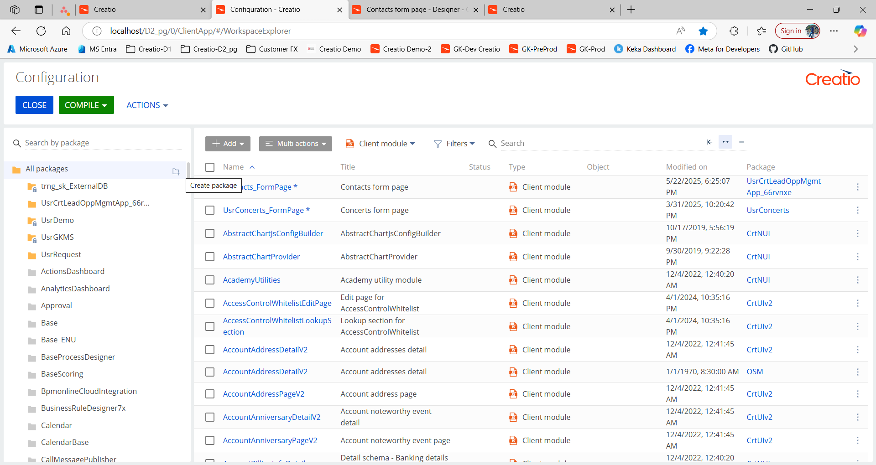Click the collapse-to-first-column layout icon

click(709, 142)
